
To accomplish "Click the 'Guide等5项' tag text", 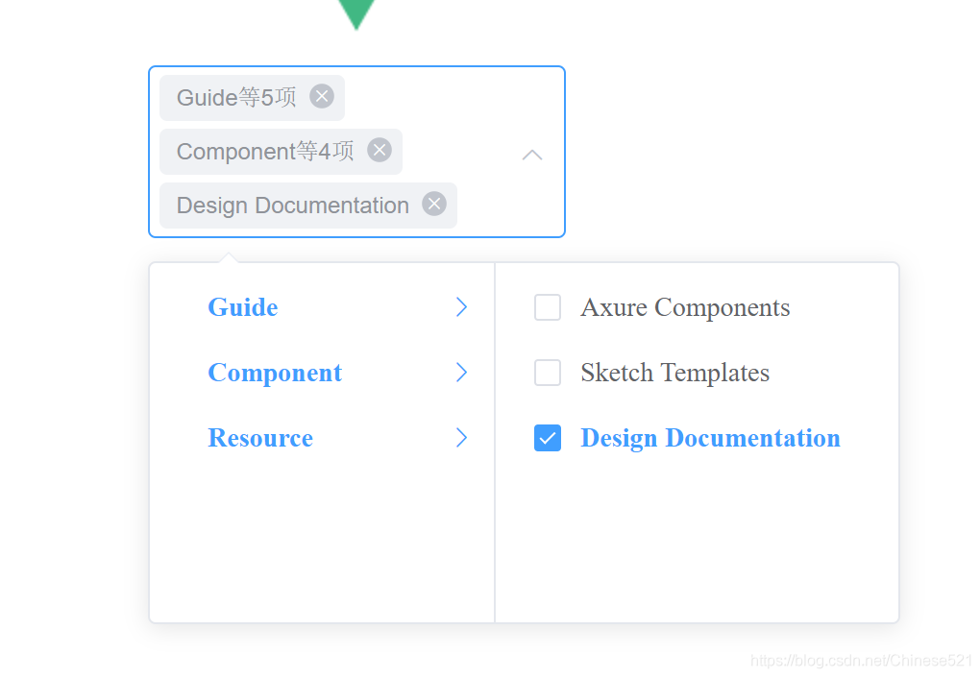I will tap(236, 98).
